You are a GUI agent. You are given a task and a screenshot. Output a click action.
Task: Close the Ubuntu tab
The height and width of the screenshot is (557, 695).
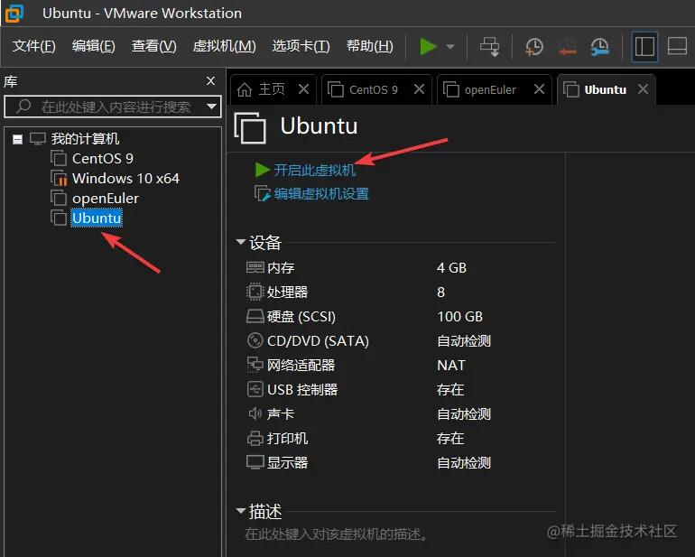643,89
